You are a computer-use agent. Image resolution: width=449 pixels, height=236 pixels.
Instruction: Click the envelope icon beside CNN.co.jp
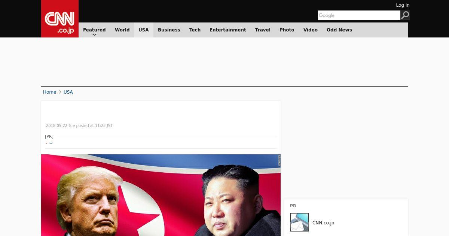click(299, 222)
